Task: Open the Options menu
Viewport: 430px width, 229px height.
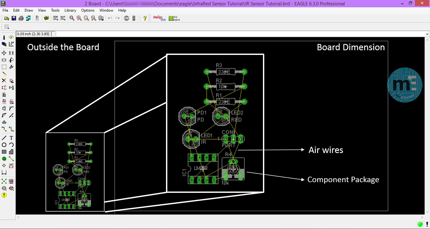Action: 88,10
